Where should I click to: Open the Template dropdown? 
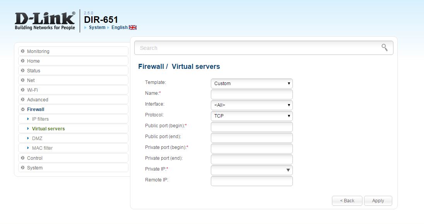pos(252,83)
